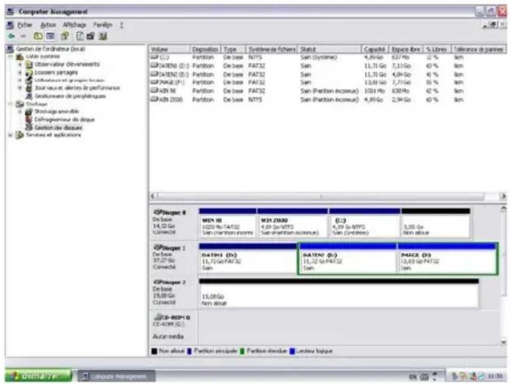Click the Gestionnaire de périphériques tree icon
The image size is (510, 384).
pos(29,96)
